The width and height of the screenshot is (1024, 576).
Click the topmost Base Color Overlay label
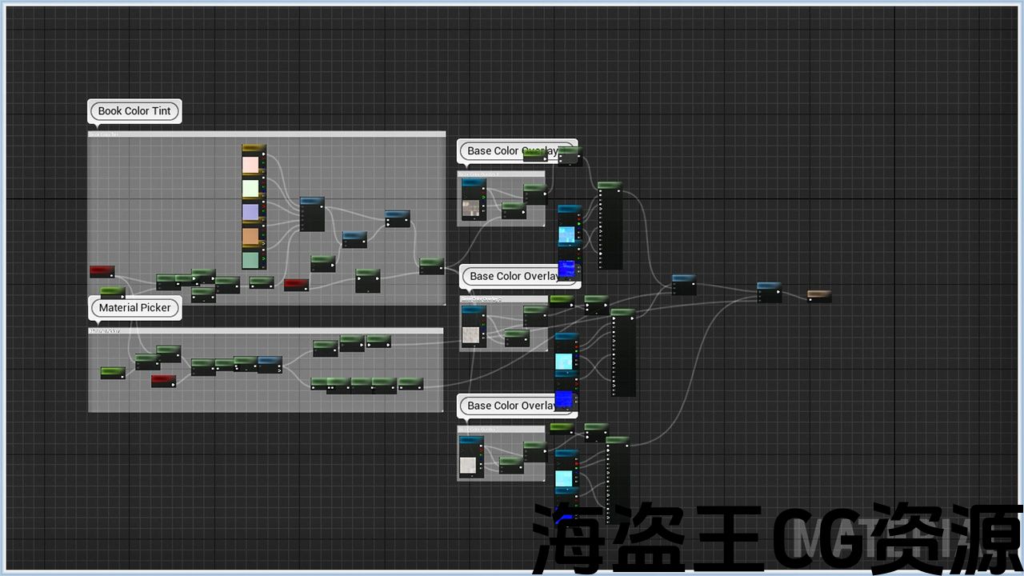pos(512,151)
